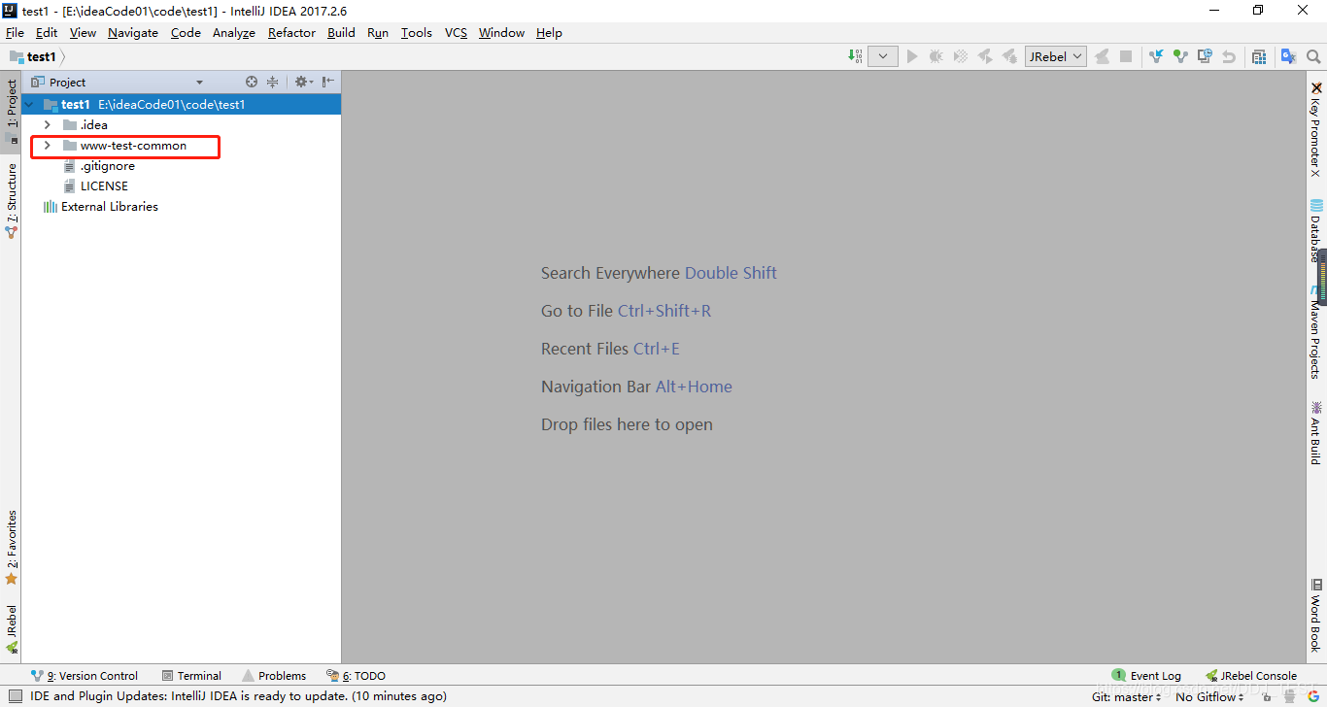This screenshot has height=707, width=1327.
Task: Open the VCS menu
Action: coord(456,32)
